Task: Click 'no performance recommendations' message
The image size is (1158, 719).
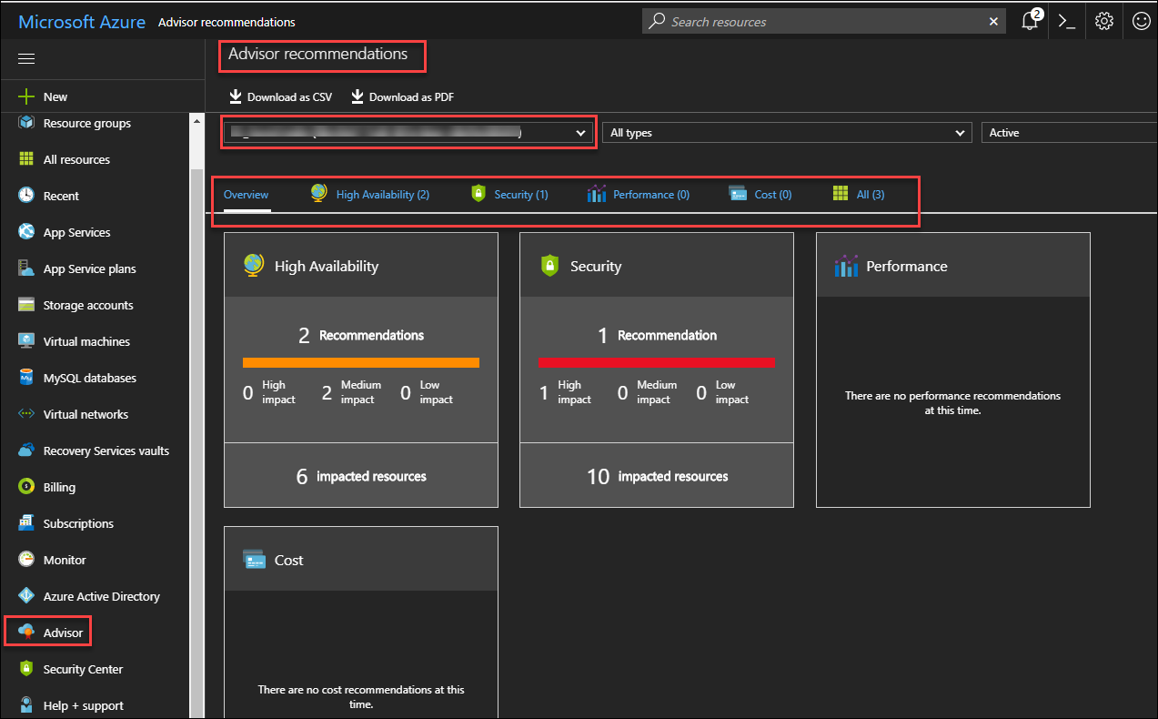Action: click(x=952, y=403)
